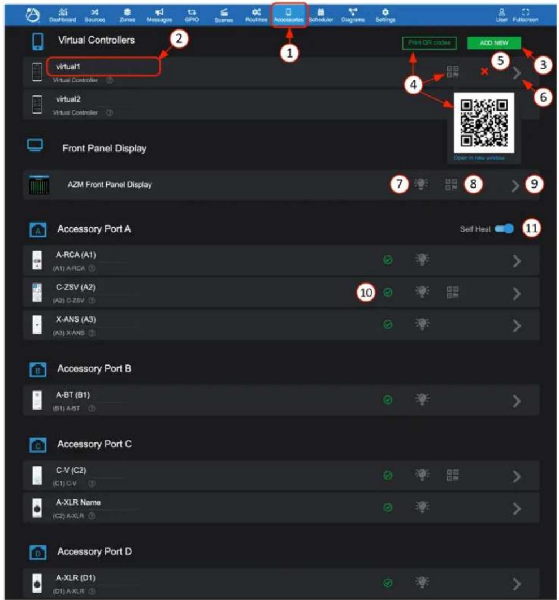559x600 pixels.
Task: Identify AZM Front Panel Display with bulb
Action: click(x=421, y=184)
